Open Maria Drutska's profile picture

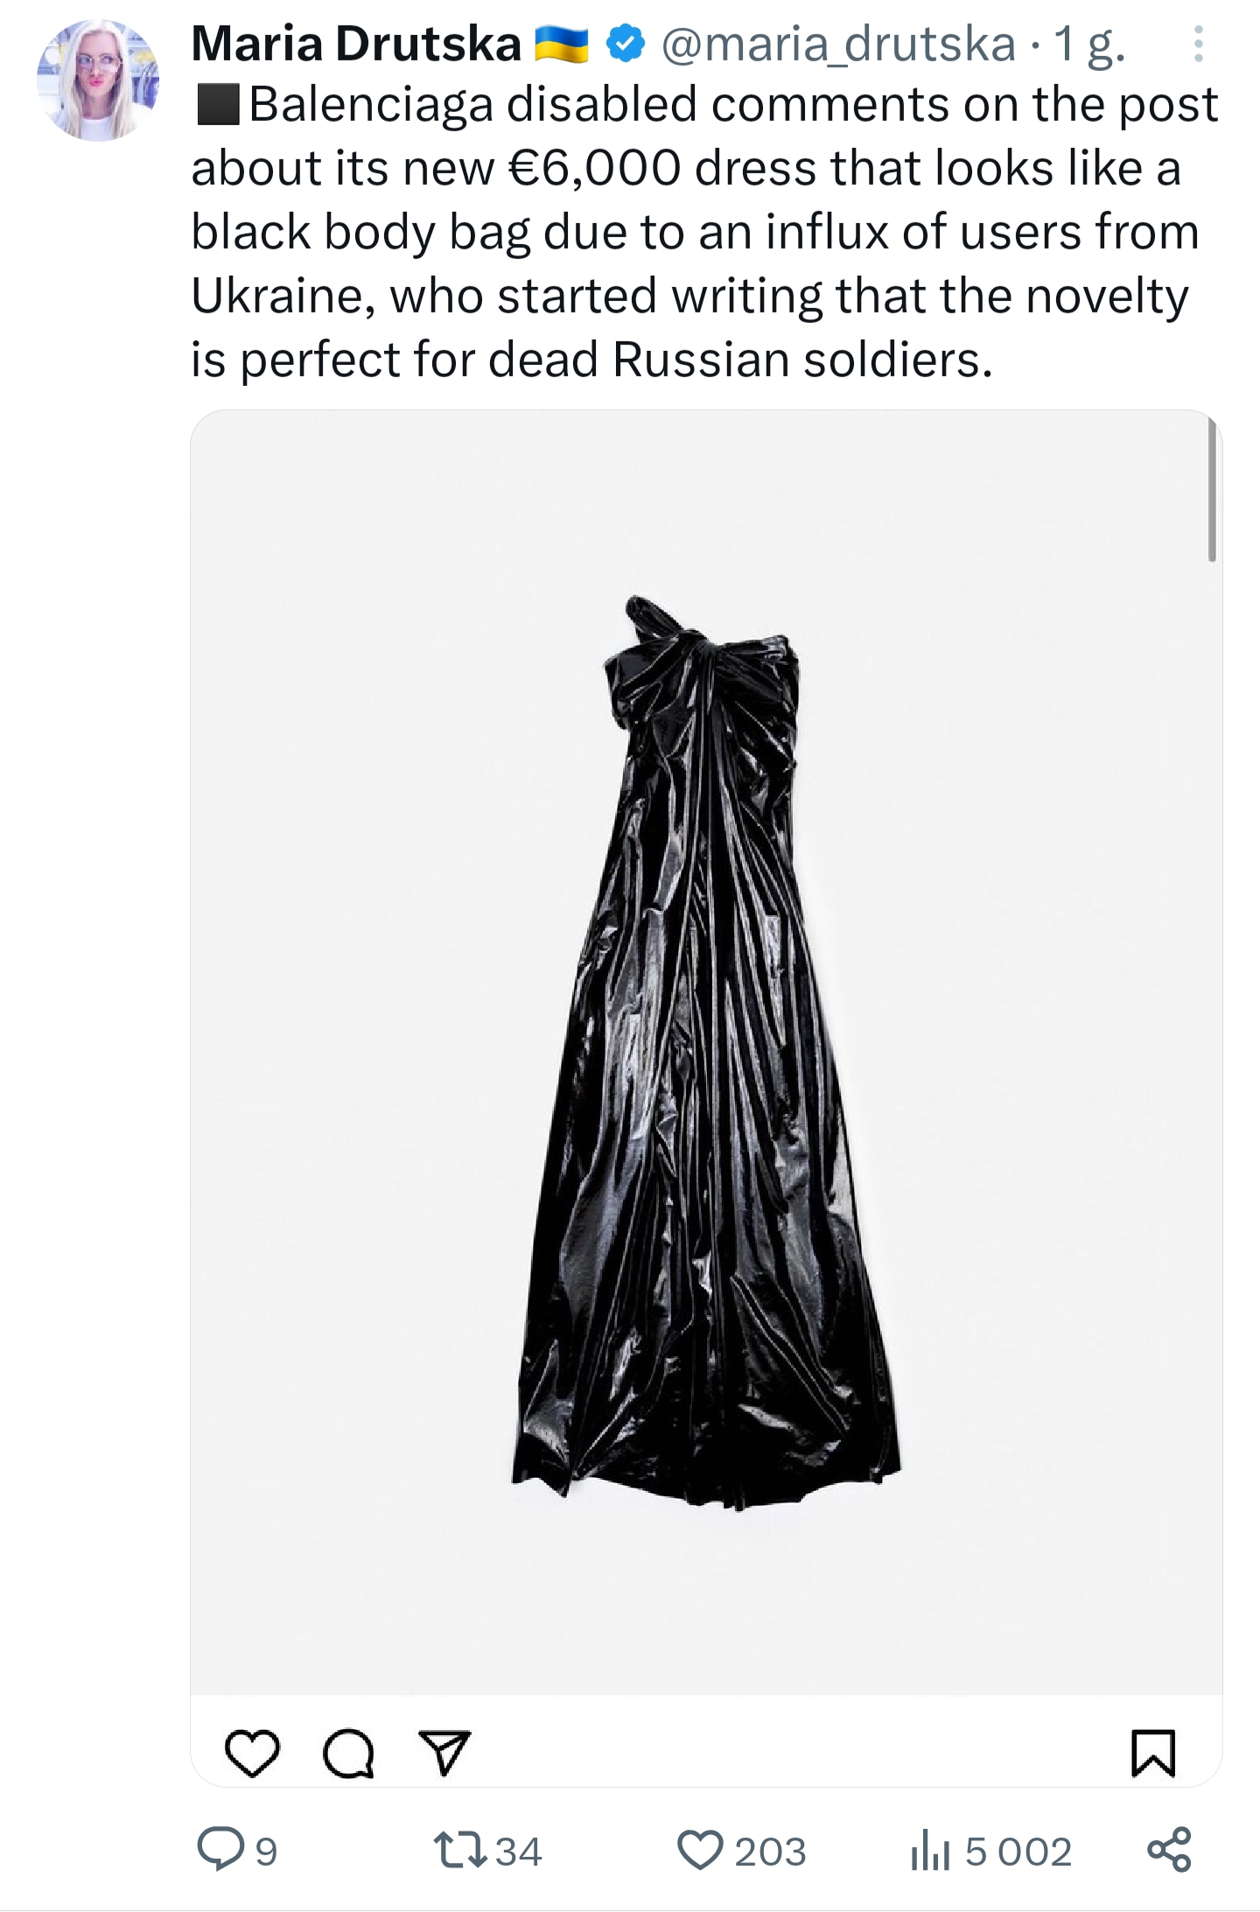pos(98,80)
